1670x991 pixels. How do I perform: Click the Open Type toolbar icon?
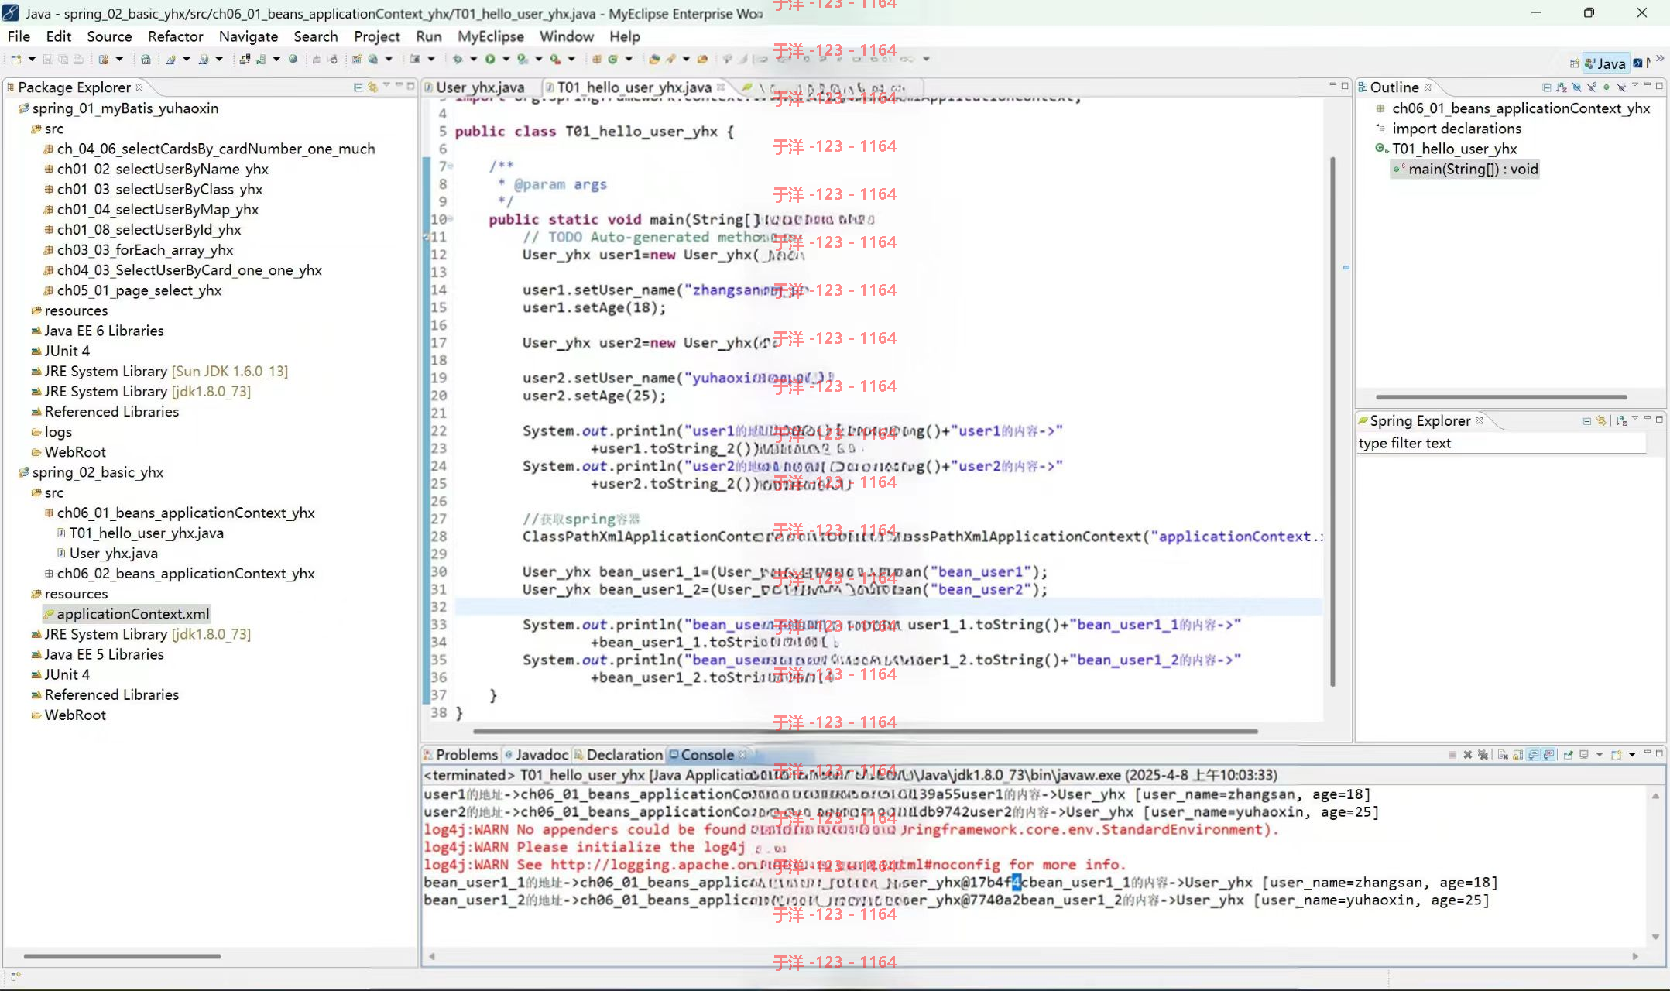(654, 59)
